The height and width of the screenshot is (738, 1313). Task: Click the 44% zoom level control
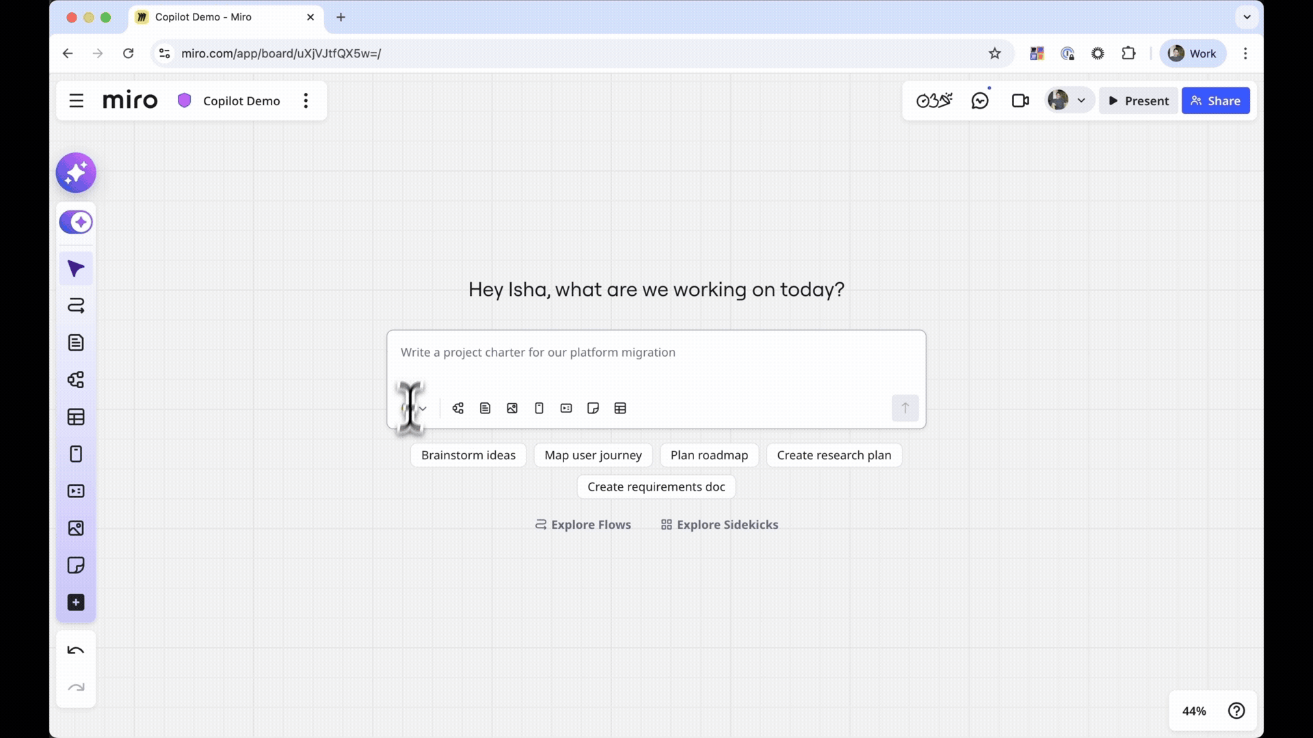[1193, 711]
